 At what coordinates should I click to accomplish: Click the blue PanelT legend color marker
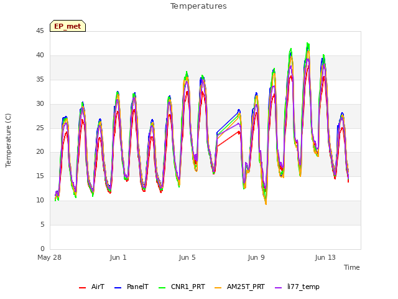[x=118, y=288]
